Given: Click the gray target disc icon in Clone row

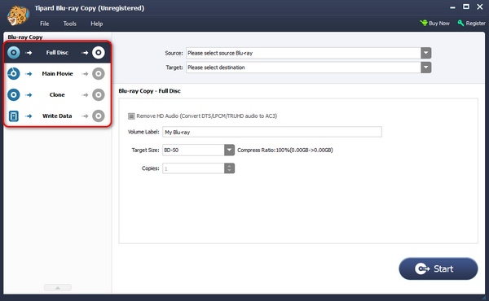Looking at the screenshot, I should click(x=99, y=94).
